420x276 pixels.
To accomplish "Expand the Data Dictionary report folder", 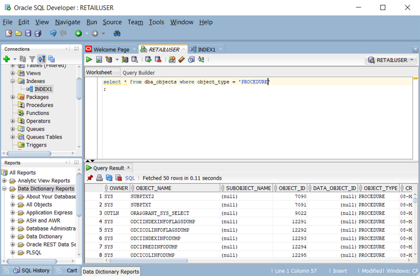I will pos(13,236).
